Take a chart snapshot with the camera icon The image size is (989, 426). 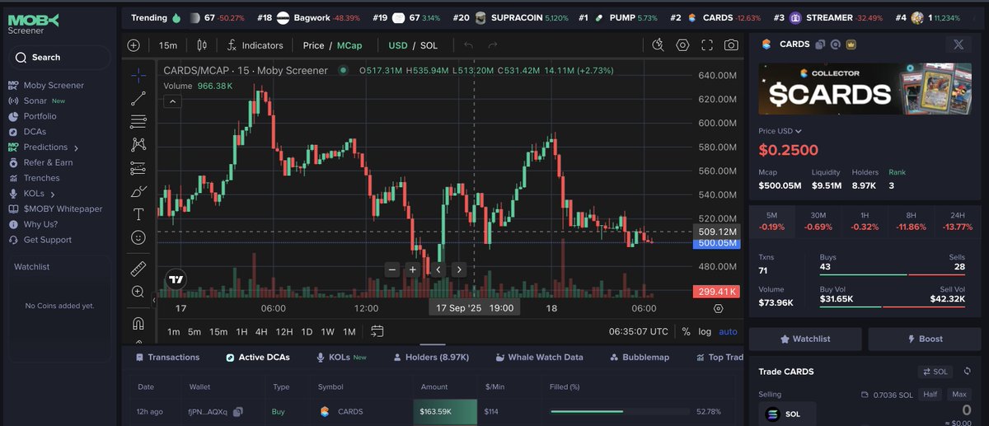[x=731, y=45]
